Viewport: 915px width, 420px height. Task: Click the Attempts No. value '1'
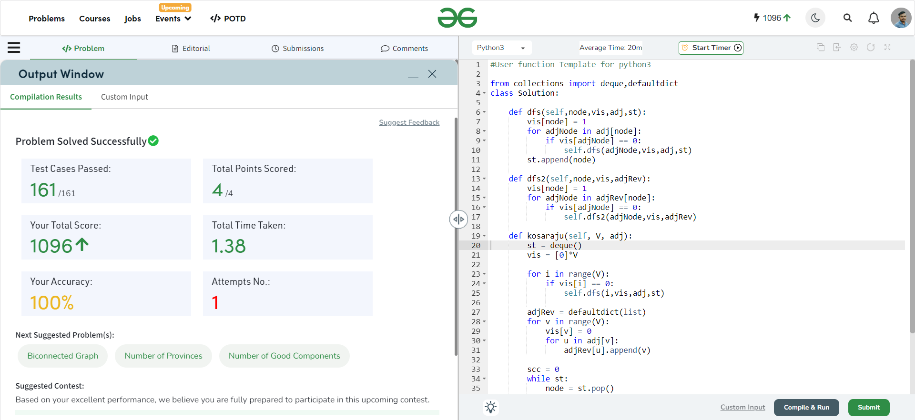[215, 303]
